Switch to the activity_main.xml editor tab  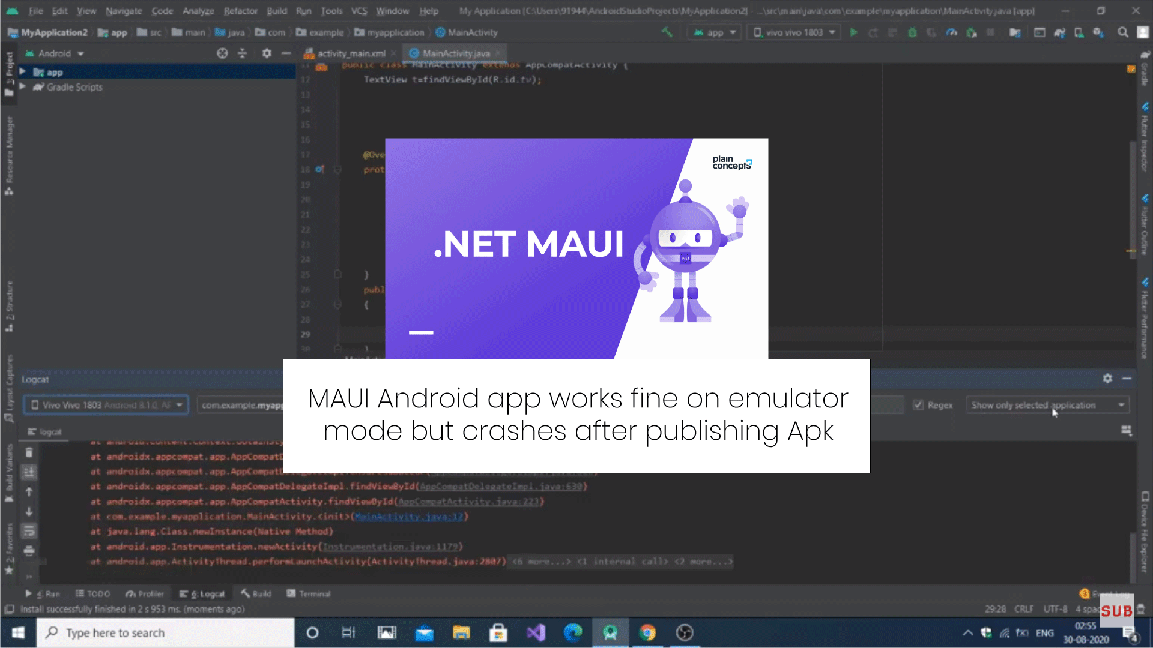[x=351, y=53]
